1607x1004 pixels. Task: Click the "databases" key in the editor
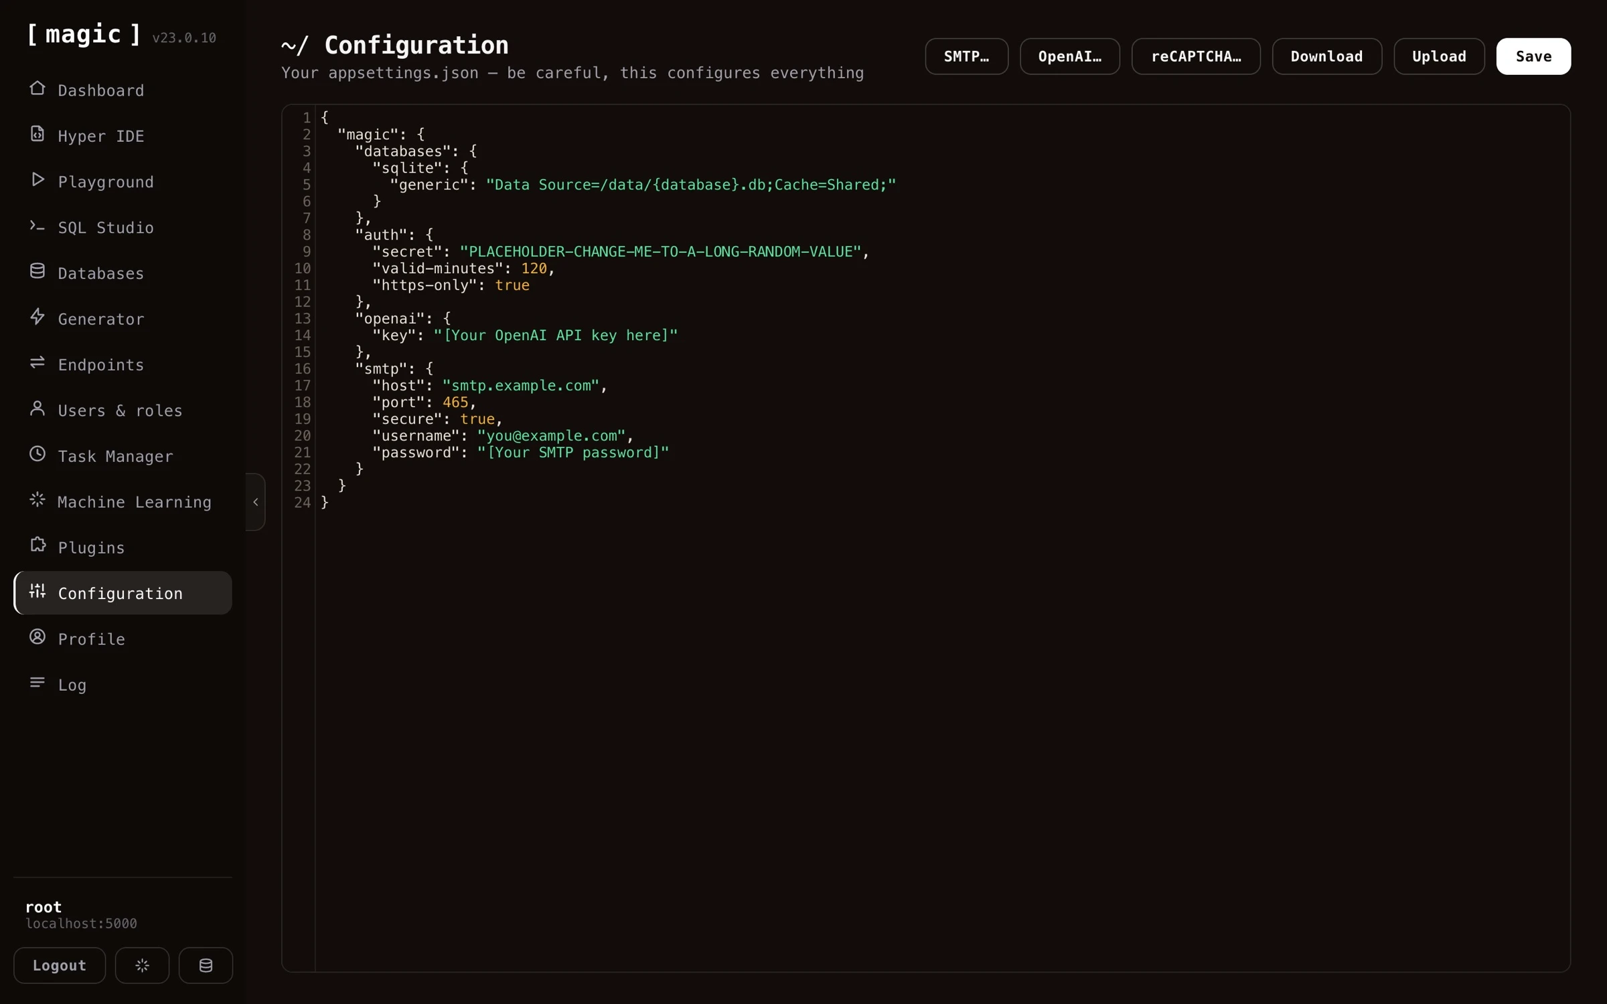402,151
